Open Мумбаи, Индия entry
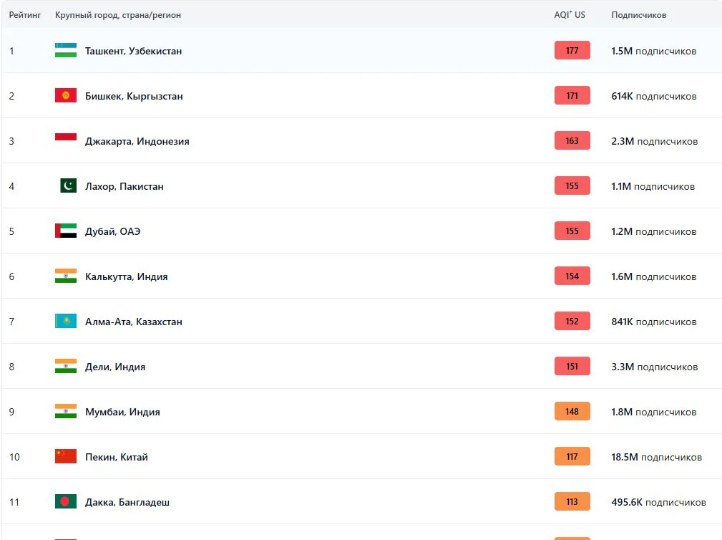The image size is (722, 540). [x=122, y=413]
